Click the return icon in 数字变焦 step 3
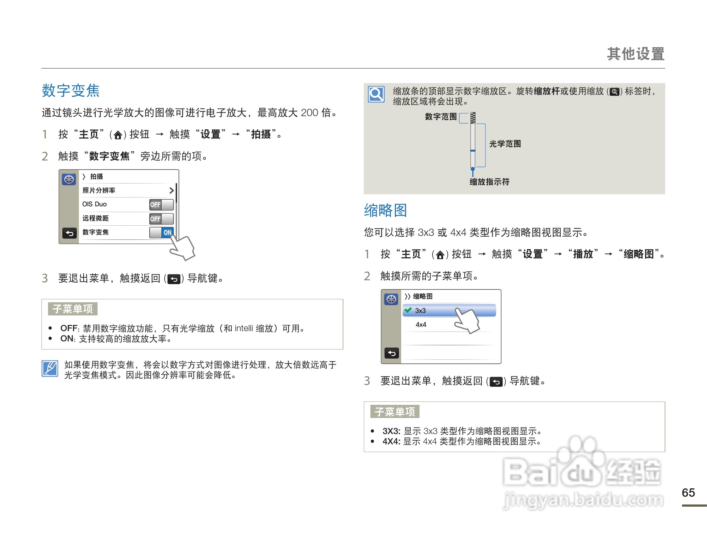Screen dimensions: 707x540 174,280
